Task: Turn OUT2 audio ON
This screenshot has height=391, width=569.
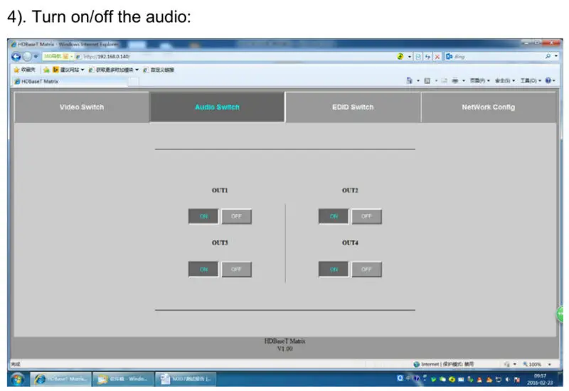Action: pyautogui.click(x=334, y=216)
